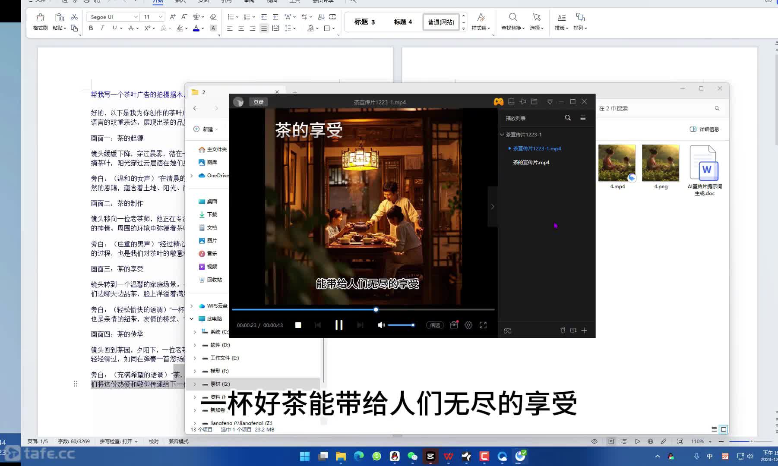The height and width of the screenshot is (466, 778).
Task: Toggle eye-protection mode eye icon in status bar
Action: [594, 441]
